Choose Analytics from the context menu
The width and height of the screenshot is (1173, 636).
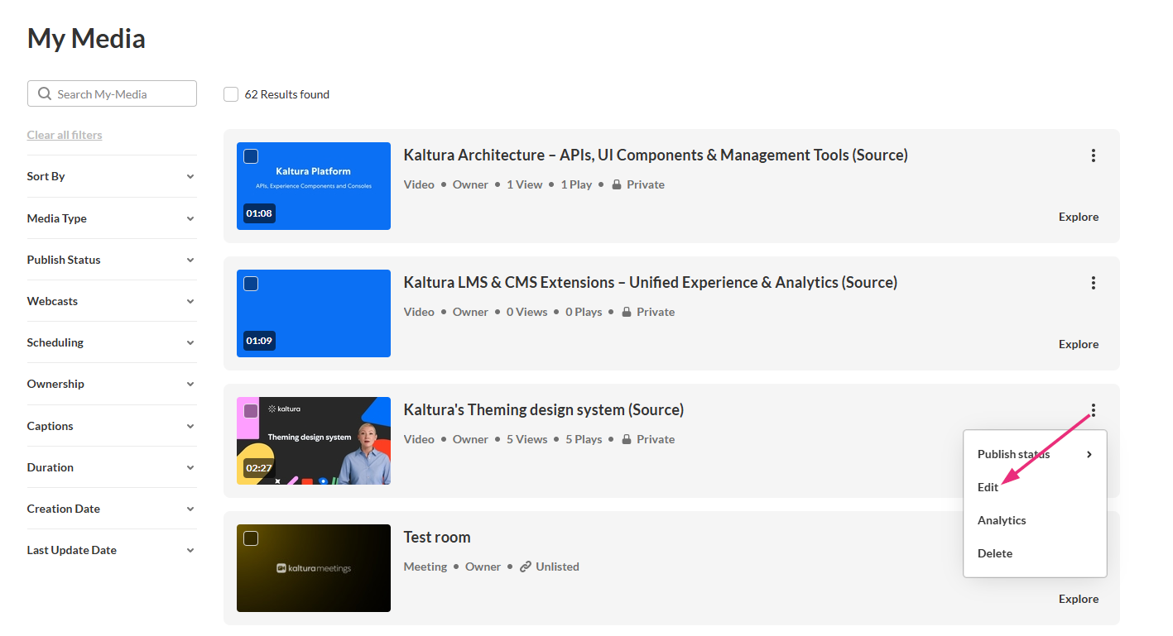coord(1035,520)
